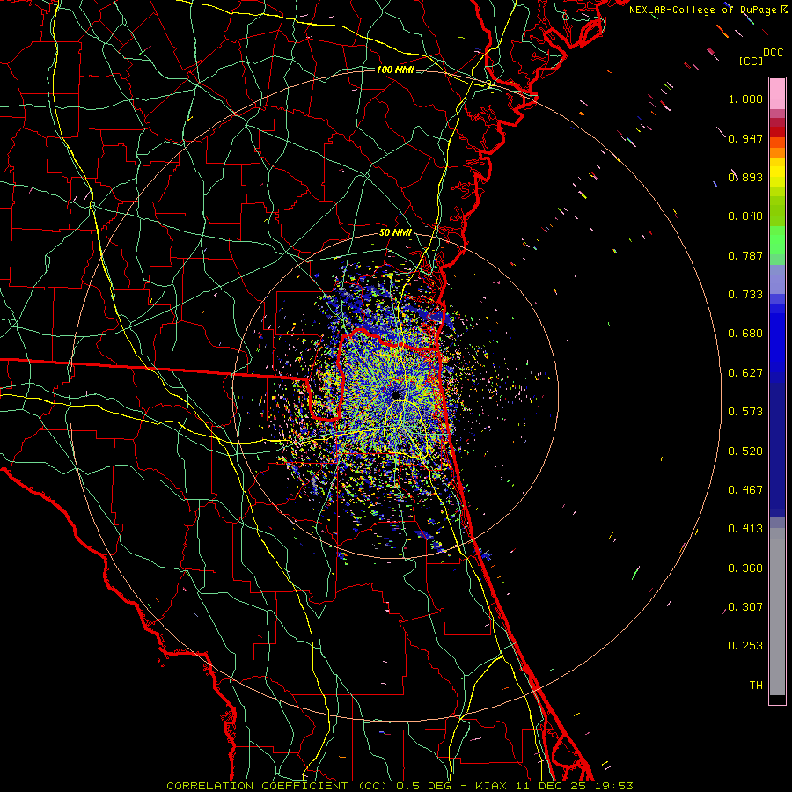
Task: Click the CORRELATION COEFFICIENT caption at bottom
Action: tap(400, 786)
